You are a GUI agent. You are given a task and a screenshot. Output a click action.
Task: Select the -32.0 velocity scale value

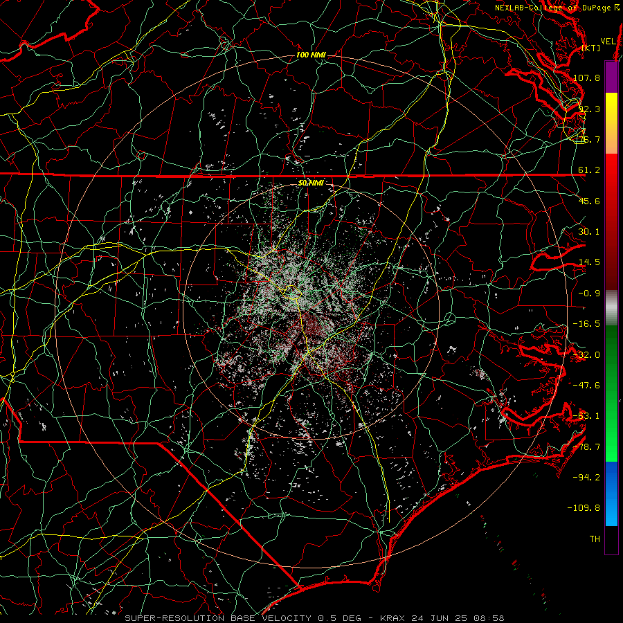point(586,355)
